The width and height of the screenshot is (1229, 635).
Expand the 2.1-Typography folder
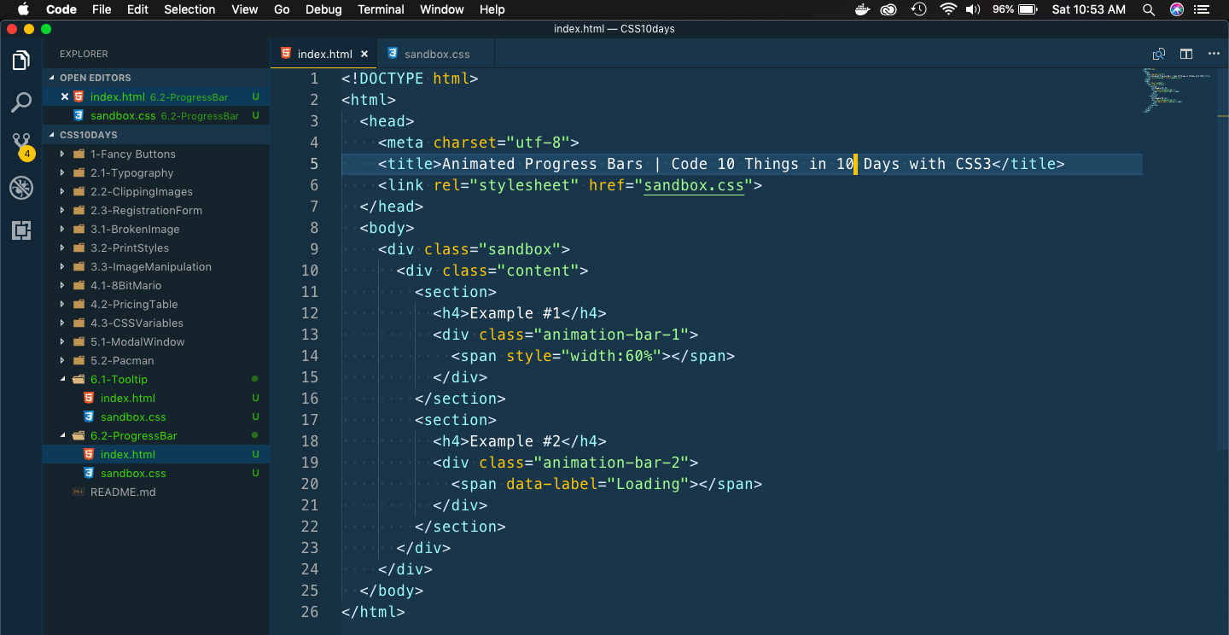pyautogui.click(x=156, y=172)
